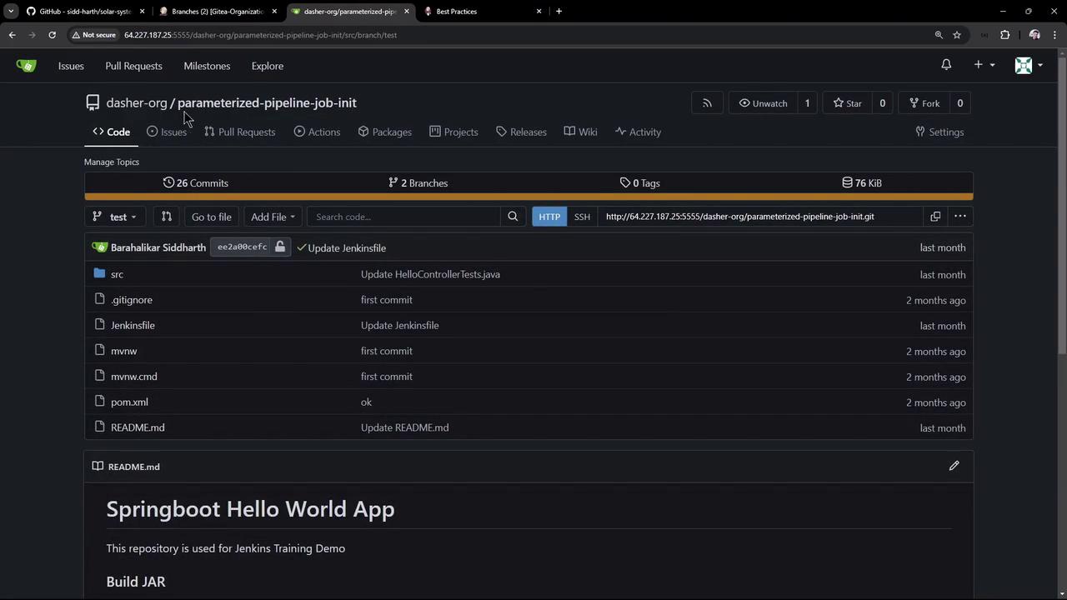Click the RSS feed icon

click(707, 103)
